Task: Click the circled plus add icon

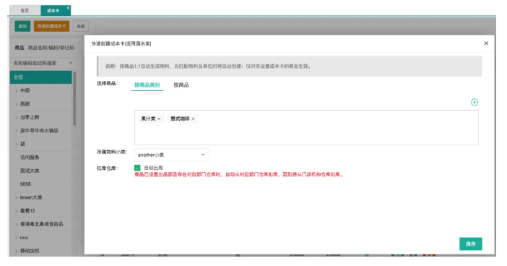Action: point(474,102)
